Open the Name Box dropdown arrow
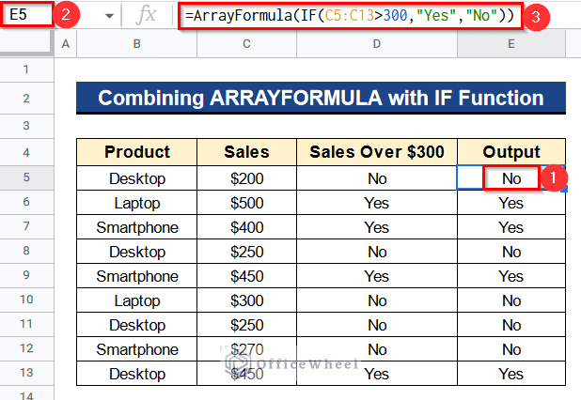 click(109, 16)
